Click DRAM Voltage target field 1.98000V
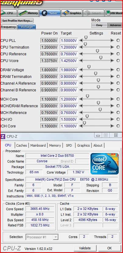Viewport: 123px width, 253px height. tap(69, 70)
